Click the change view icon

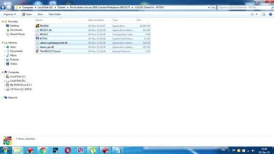click(252, 14)
